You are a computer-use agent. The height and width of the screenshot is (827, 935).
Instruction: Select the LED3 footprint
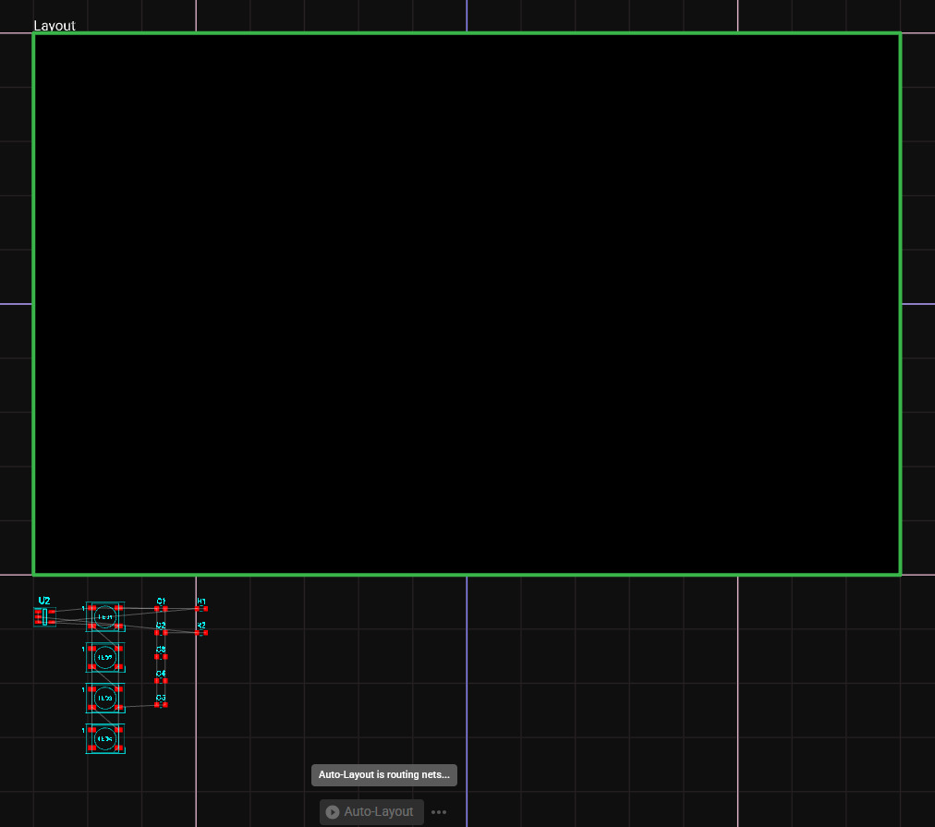pos(105,698)
